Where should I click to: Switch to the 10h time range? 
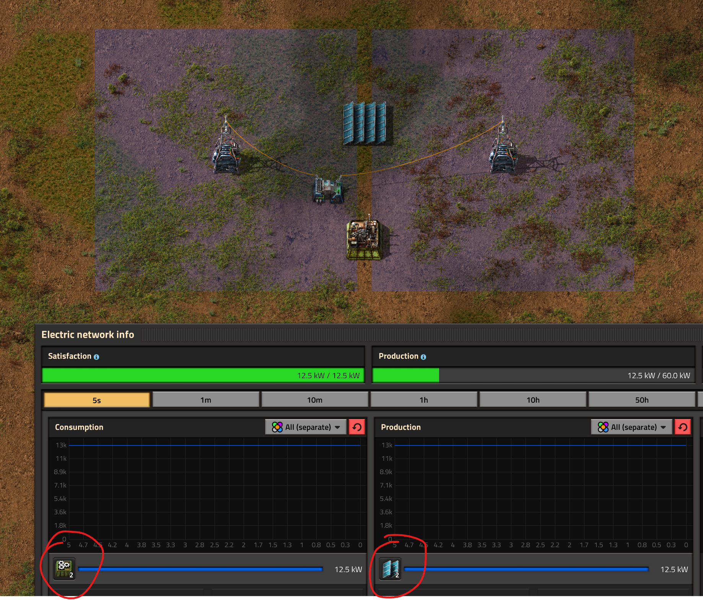(533, 400)
